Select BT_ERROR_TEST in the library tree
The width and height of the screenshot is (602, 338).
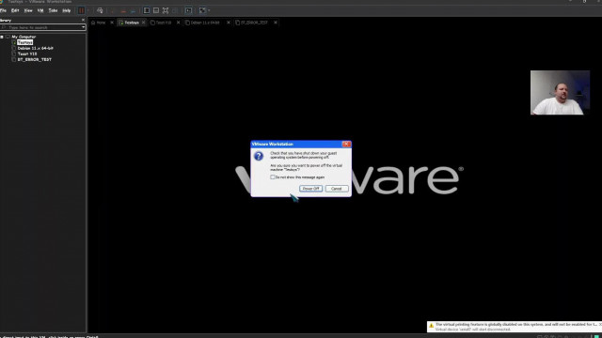(35, 60)
